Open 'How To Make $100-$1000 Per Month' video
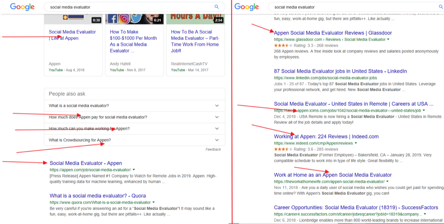Screen dimensions: 444x224 click(133, 41)
